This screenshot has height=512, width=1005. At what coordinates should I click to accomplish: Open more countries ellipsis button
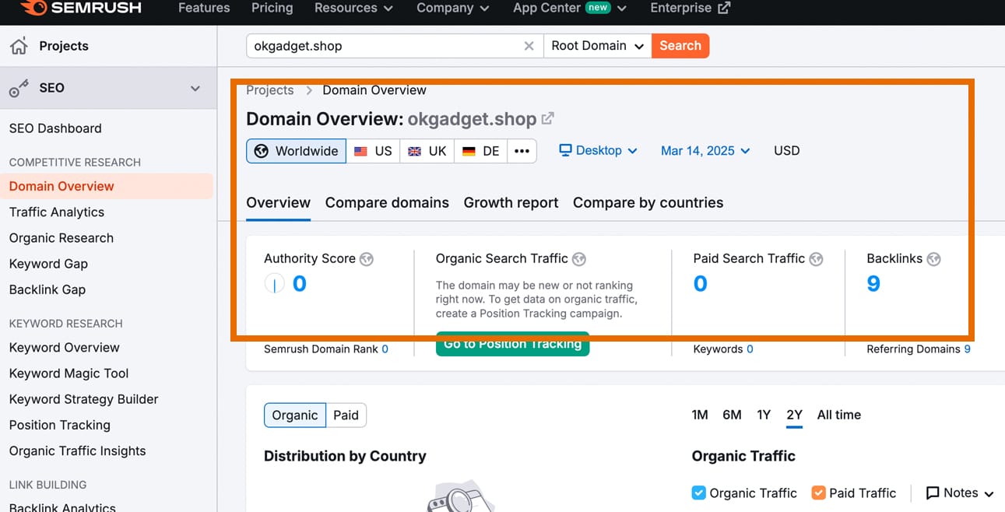pos(522,151)
